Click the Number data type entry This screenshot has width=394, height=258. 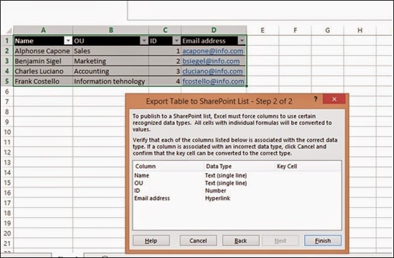click(x=216, y=191)
